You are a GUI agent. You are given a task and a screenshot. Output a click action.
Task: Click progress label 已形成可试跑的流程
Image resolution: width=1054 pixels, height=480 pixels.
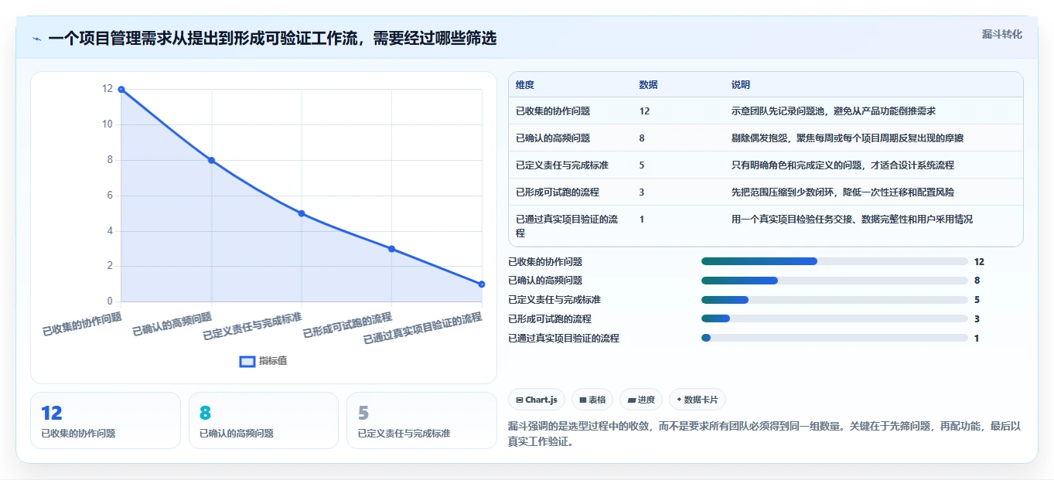click(550, 319)
